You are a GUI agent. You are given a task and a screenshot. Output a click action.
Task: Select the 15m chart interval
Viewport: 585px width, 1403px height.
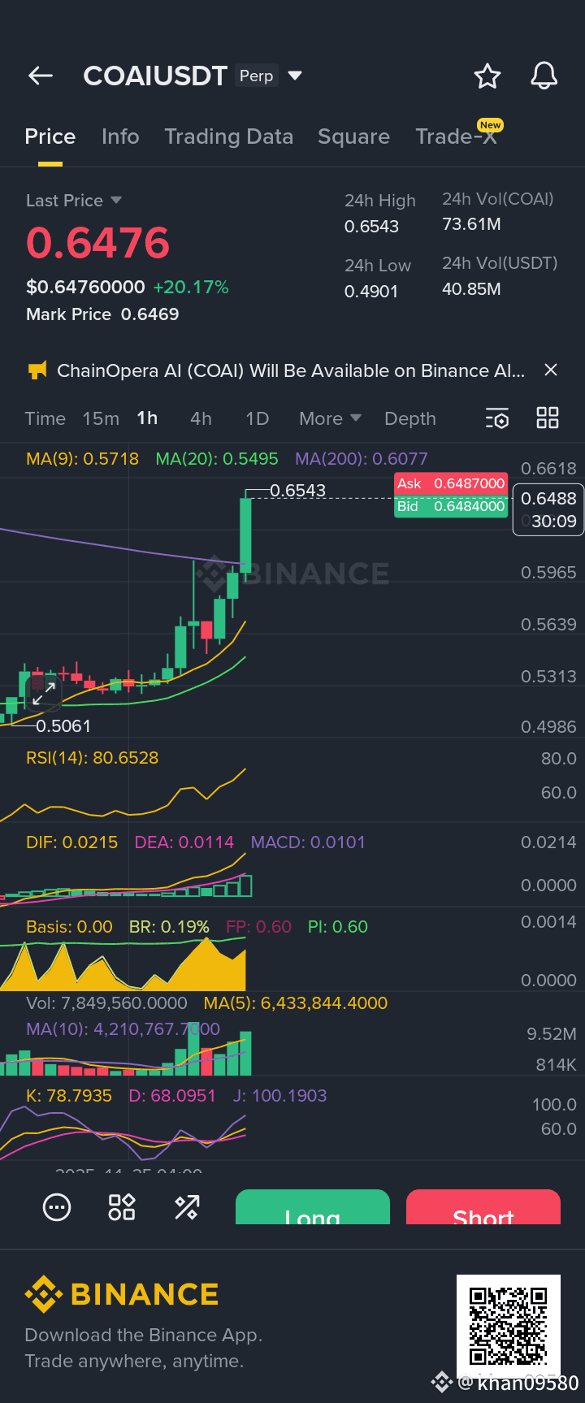click(101, 418)
